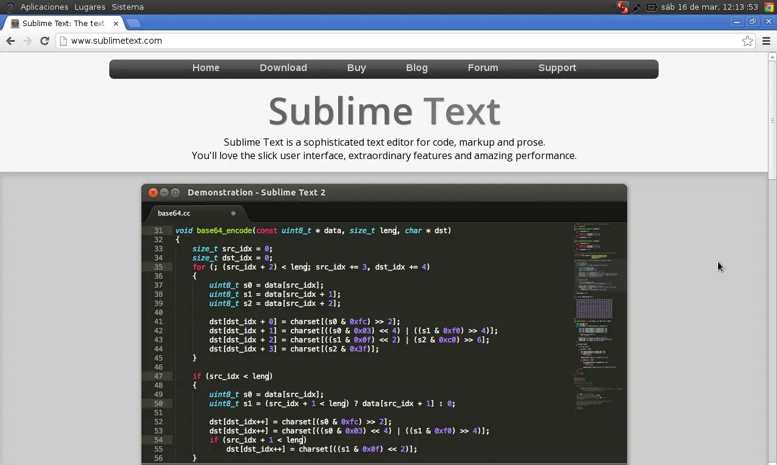This screenshot has height=465, width=777.
Task: Click the plug tray icon in the panel
Action: [x=636, y=7]
